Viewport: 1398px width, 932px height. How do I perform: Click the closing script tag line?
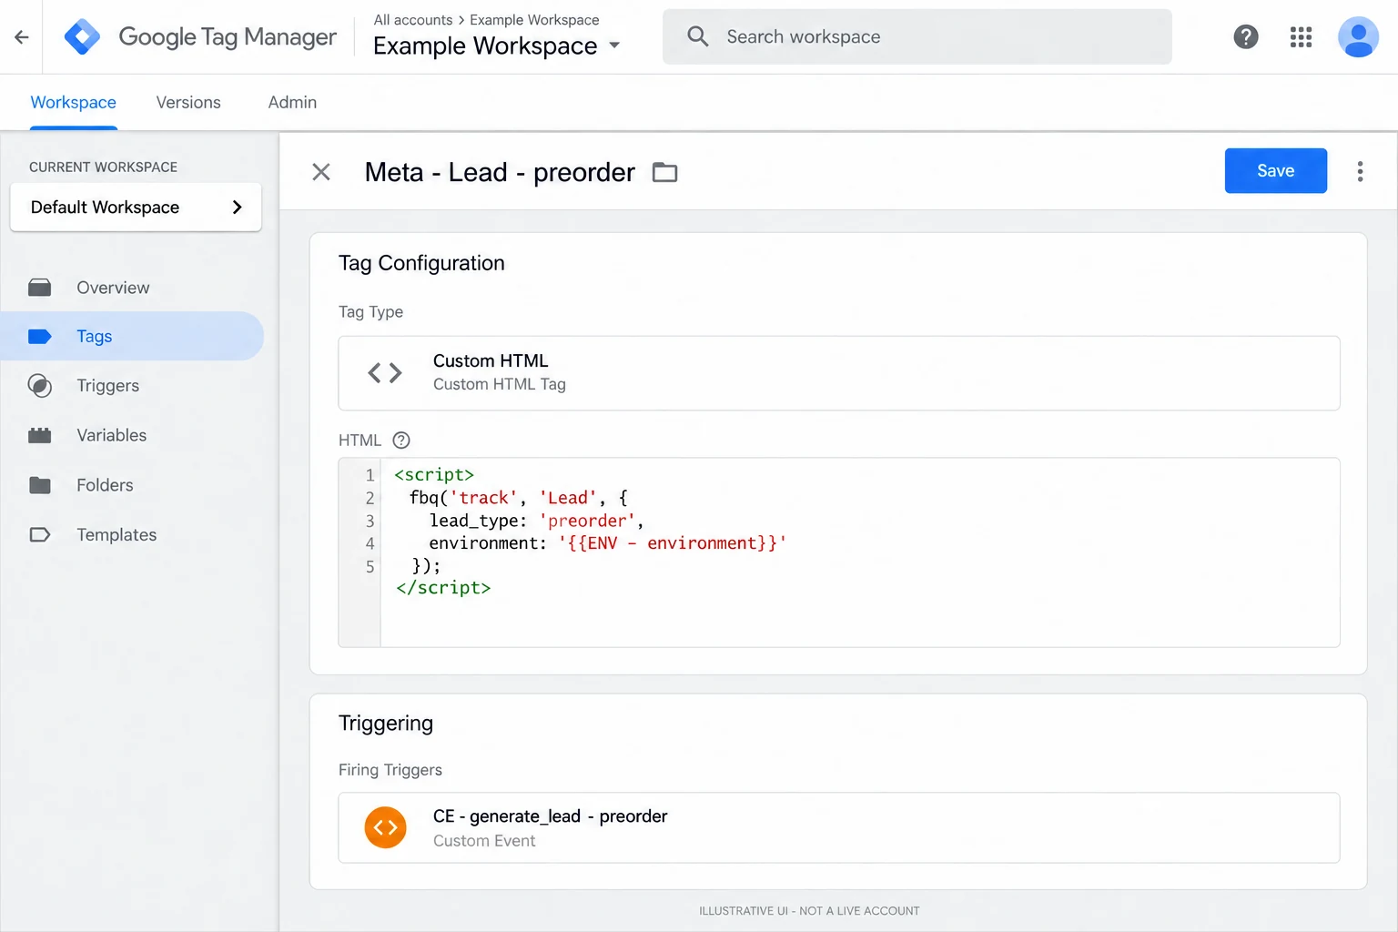(x=443, y=588)
